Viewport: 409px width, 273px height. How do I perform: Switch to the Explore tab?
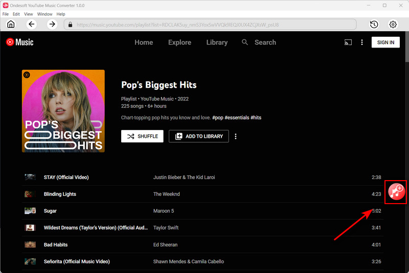(x=179, y=42)
